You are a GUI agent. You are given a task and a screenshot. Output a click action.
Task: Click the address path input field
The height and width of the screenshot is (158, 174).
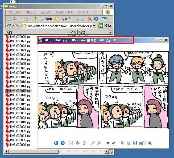pyautogui.click(x=57, y=26)
